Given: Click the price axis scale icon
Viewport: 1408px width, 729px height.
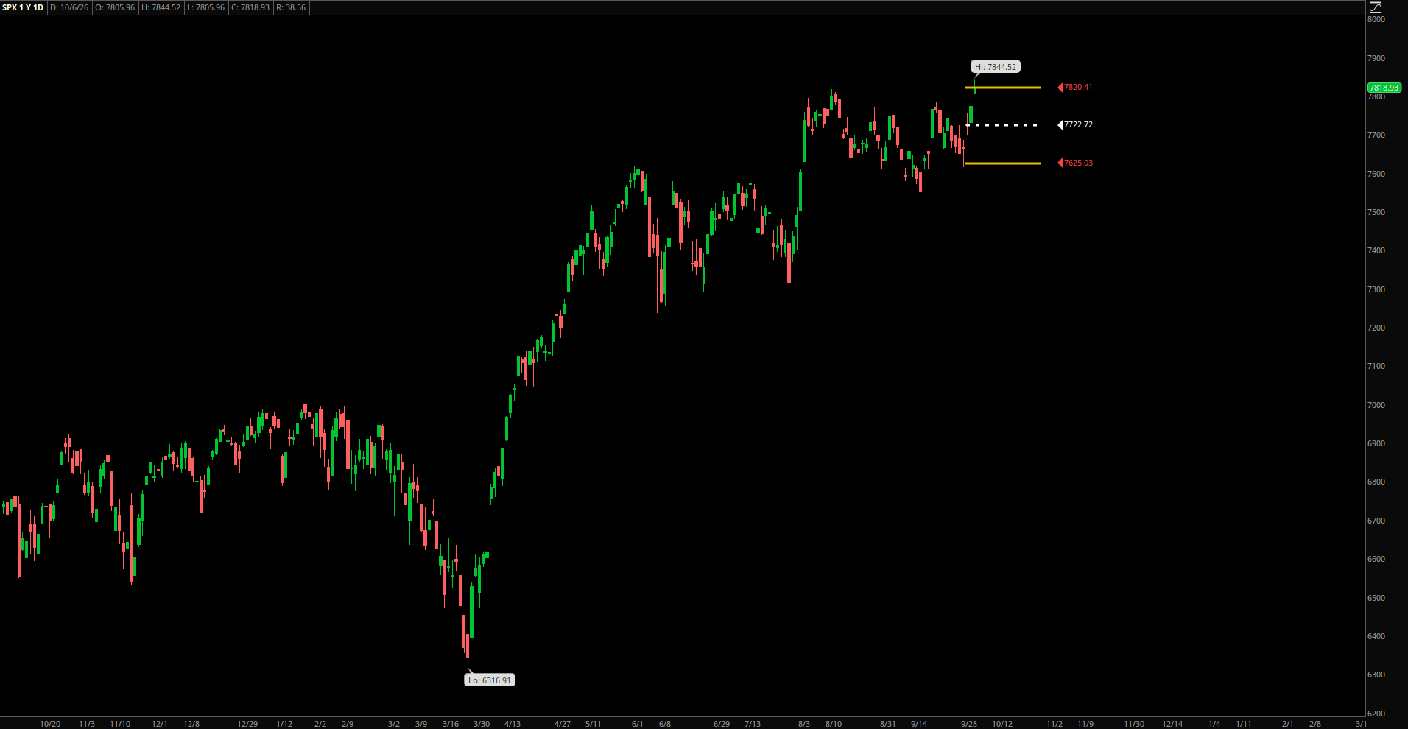Looking at the screenshot, I should [x=1375, y=7].
